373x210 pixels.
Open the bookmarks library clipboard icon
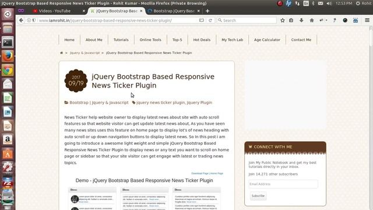pos(291,20)
